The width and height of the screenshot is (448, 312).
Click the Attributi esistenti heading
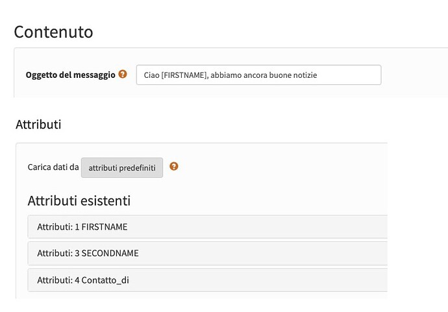point(79,200)
